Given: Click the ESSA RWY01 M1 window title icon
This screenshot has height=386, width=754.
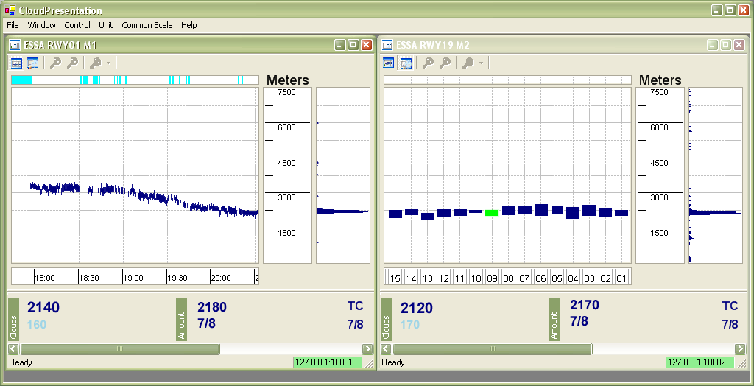Looking at the screenshot, I should pos(15,45).
